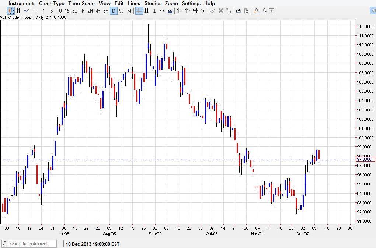
Task: Click the info 'i' toolbar icon
Action: point(154,11)
